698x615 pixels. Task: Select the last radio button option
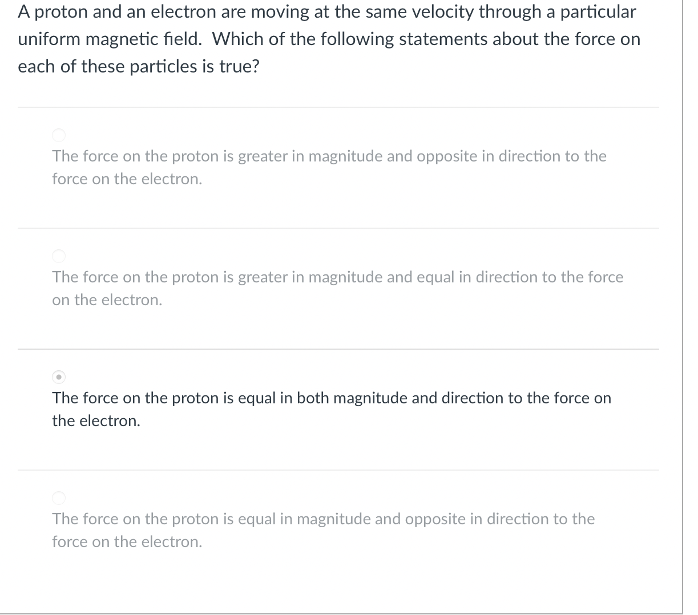pos(59,498)
